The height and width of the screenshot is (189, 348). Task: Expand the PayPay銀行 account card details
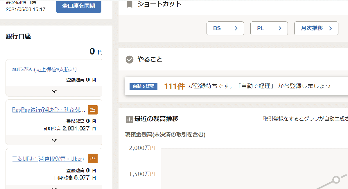(x=54, y=140)
